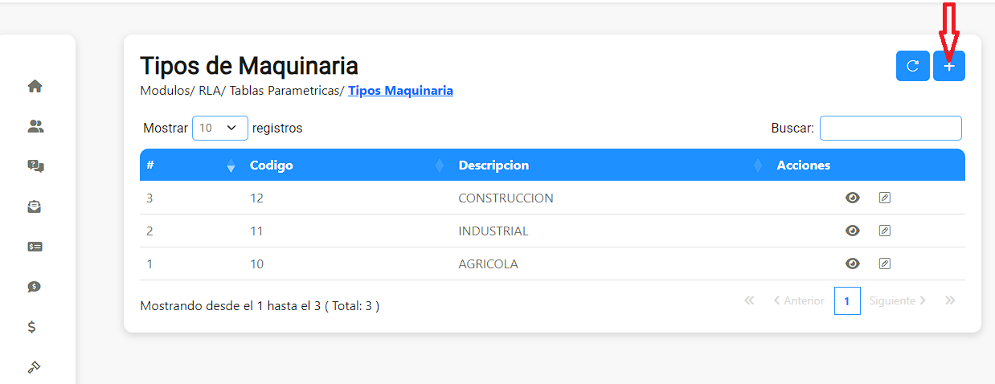The image size is (995, 384).
Task: Open the users group sidebar icon
Action: (x=35, y=126)
